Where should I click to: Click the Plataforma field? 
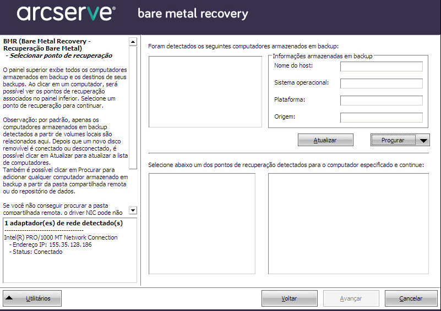[382, 101]
